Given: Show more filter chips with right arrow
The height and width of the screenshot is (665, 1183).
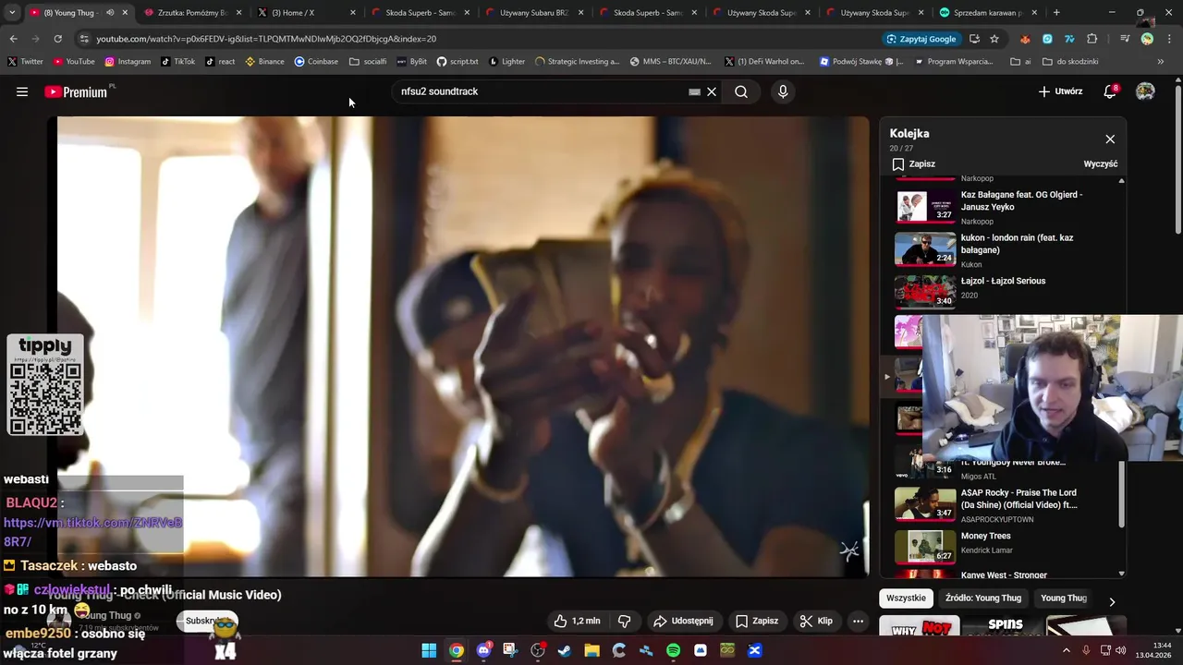Looking at the screenshot, I should click(1112, 601).
